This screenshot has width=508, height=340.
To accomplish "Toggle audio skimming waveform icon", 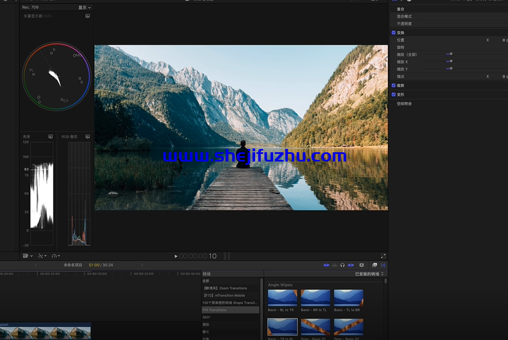I will [334, 265].
